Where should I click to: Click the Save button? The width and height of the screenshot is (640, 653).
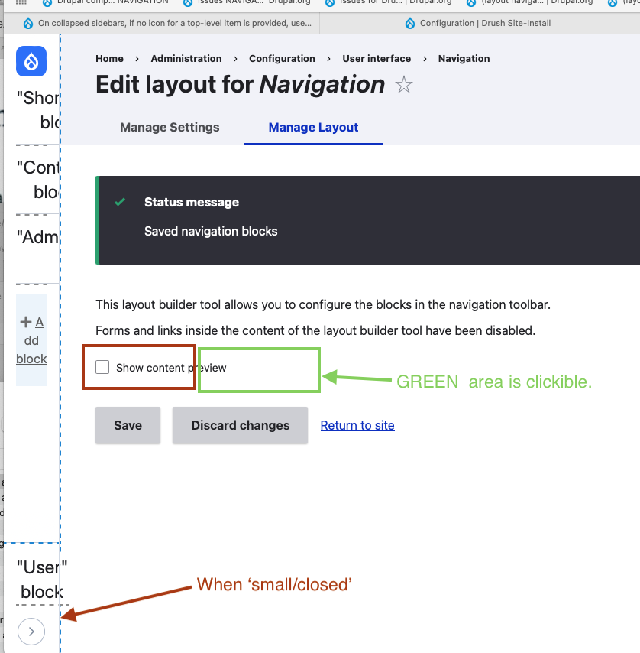128,425
